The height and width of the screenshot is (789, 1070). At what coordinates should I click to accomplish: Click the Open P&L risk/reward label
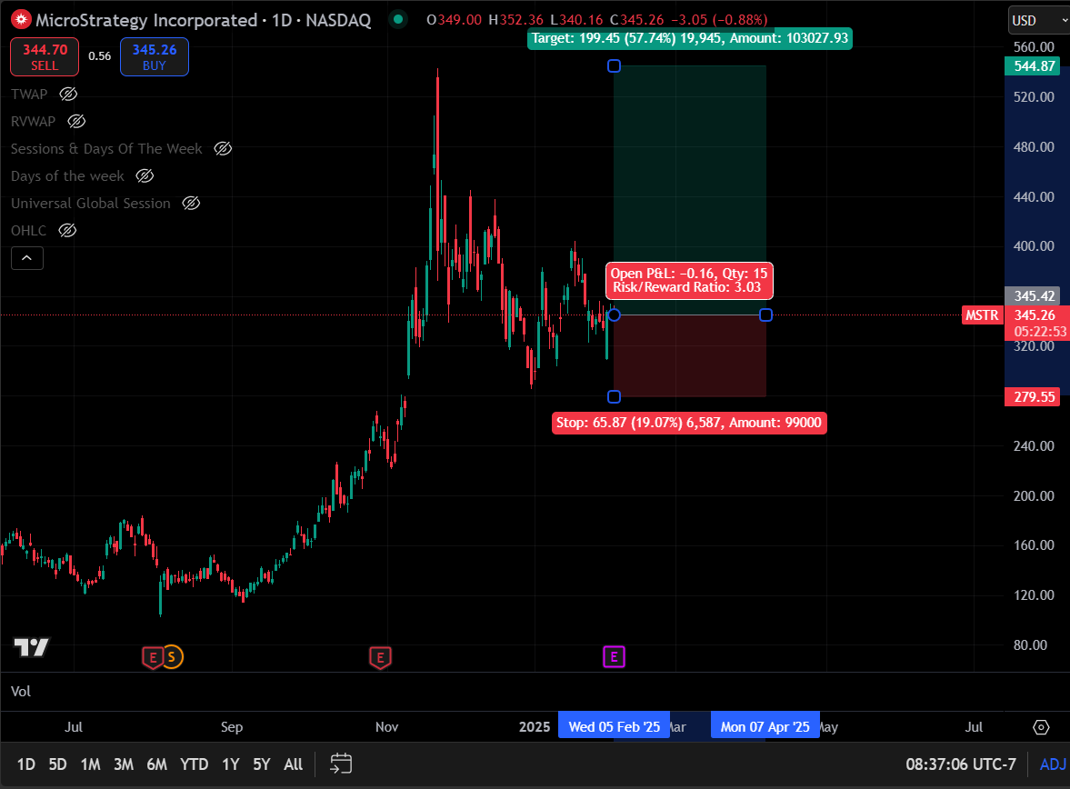[x=689, y=281]
